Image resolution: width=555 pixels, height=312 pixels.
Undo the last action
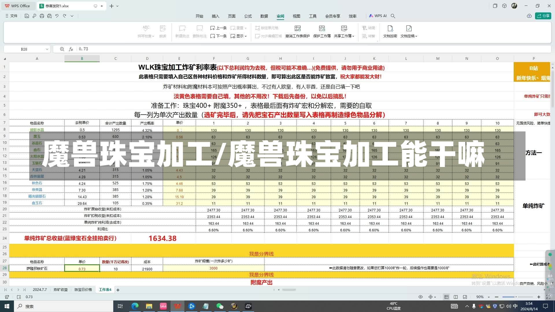click(x=57, y=16)
